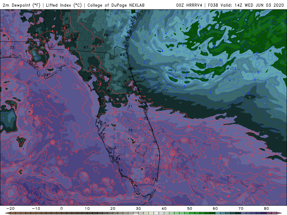Image resolution: width=287 pixels, height=215 pixels.
Task: Click the '30' colorbar label
Action: coord(138,209)
